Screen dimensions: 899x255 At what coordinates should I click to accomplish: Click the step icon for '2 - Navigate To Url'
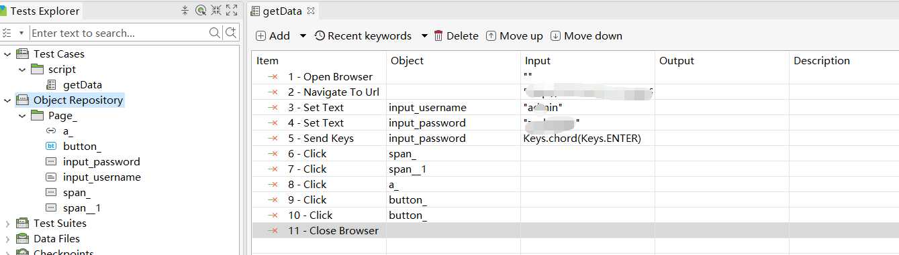pyautogui.click(x=273, y=92)
